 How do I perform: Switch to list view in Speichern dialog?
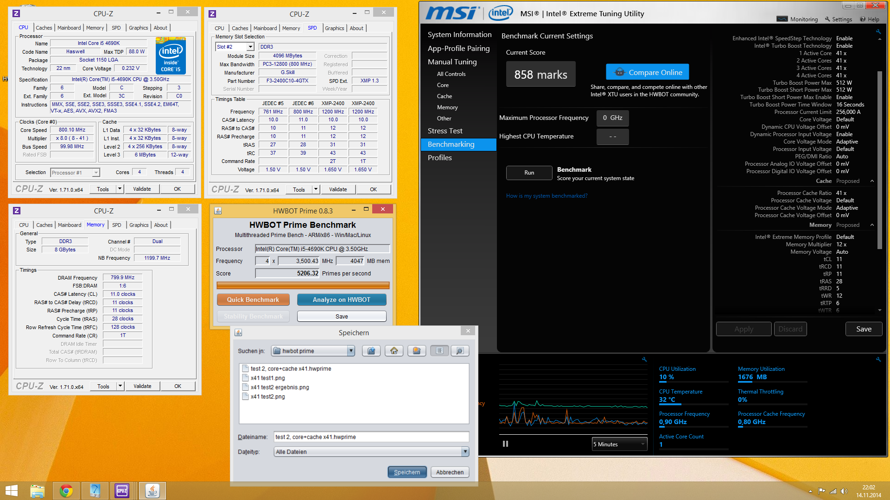(439, 351)
